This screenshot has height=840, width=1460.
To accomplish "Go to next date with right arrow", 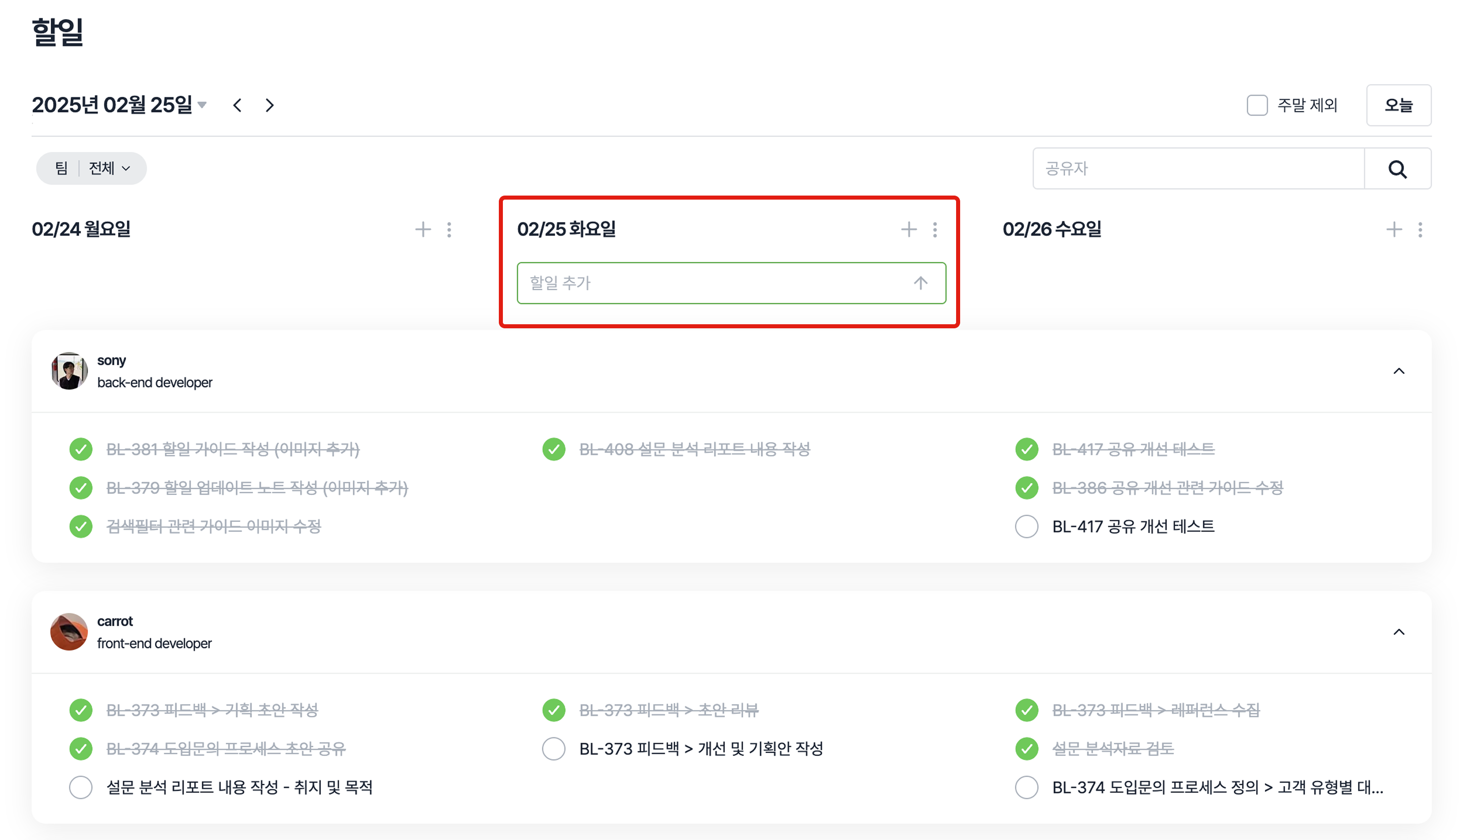I will (x=270, y=105).
